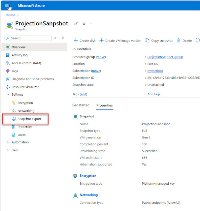The width and height of the screenshot is (200, 211).
Task: Click the Copy snapshot icon
Action: tap(147, 40)
